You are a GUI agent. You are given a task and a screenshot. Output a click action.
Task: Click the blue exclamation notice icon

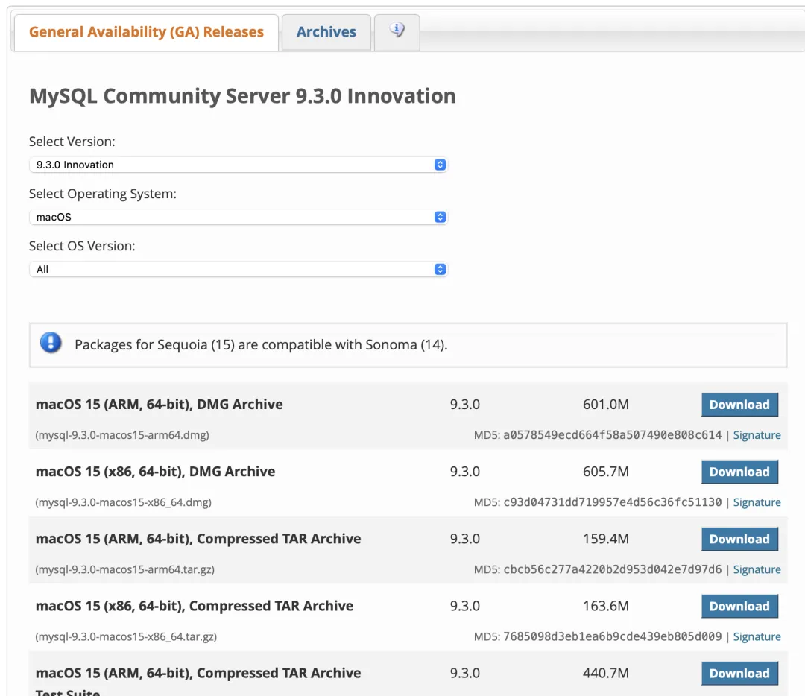tap(51, 343)
